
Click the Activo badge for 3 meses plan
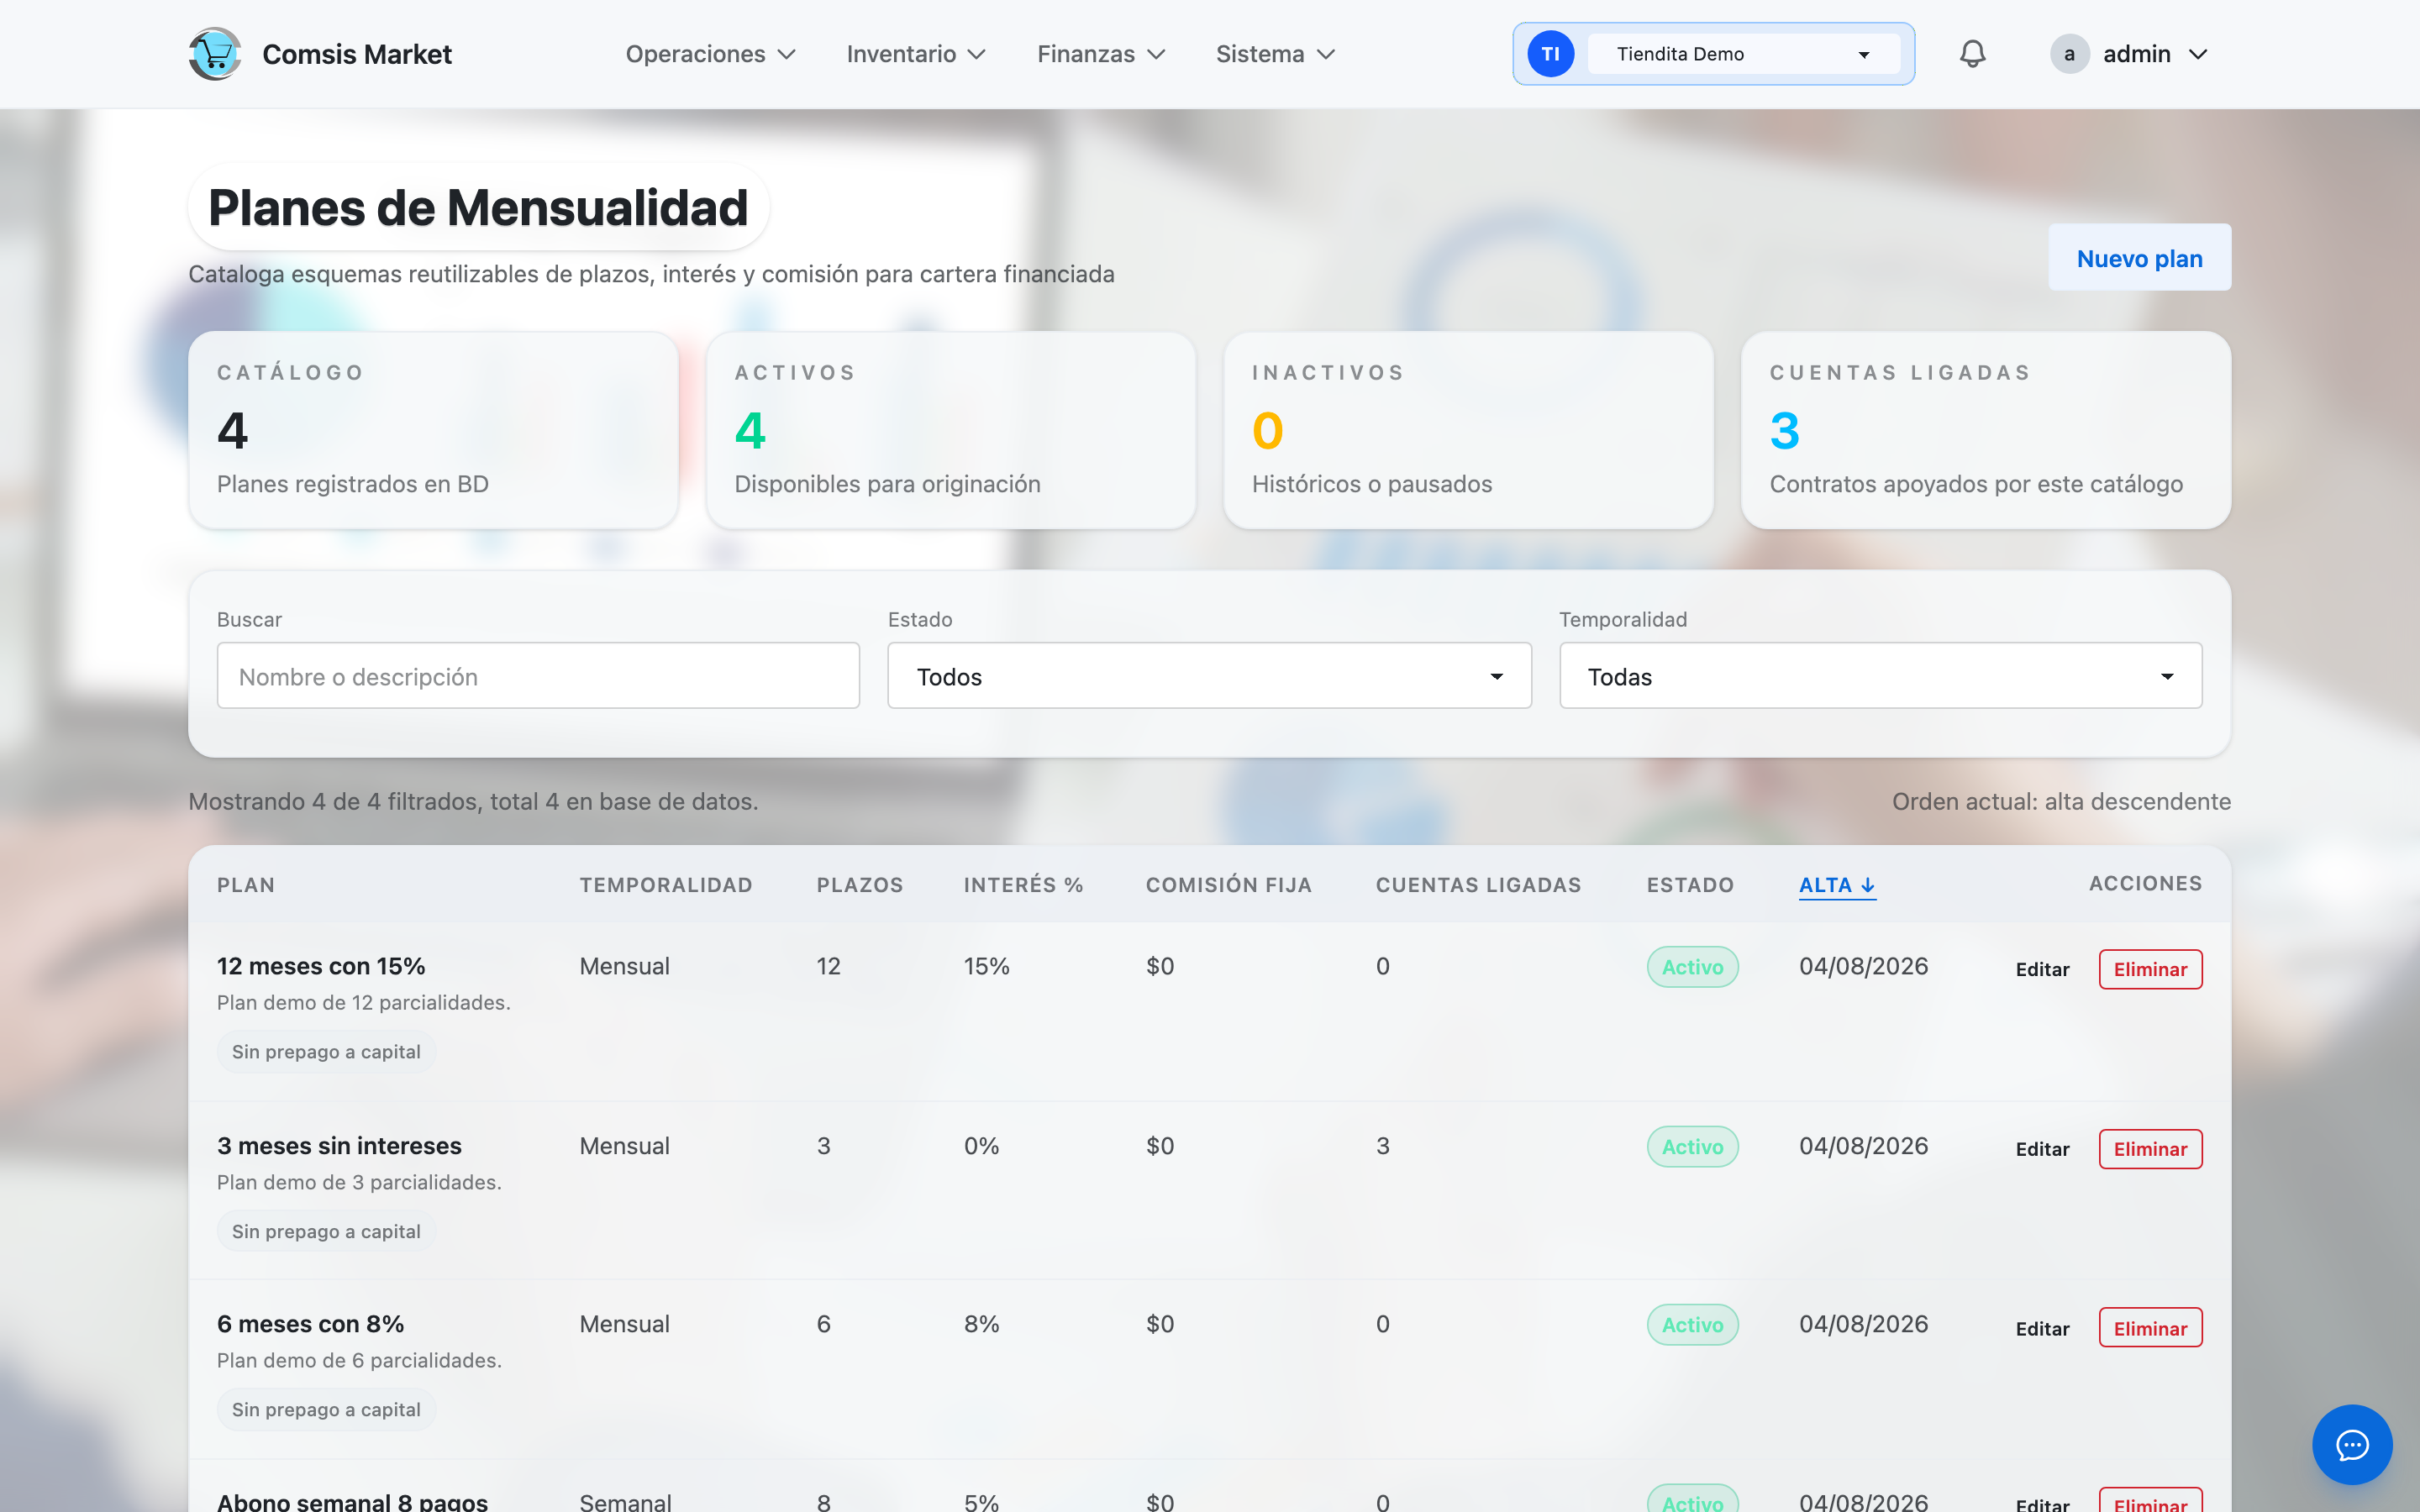(x=1692, y=1147)
